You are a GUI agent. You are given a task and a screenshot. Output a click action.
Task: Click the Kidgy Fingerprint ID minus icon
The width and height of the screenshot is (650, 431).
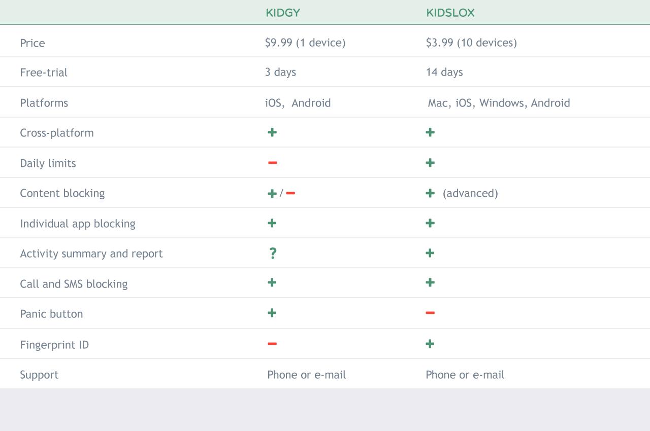click(x=272, y=344)
